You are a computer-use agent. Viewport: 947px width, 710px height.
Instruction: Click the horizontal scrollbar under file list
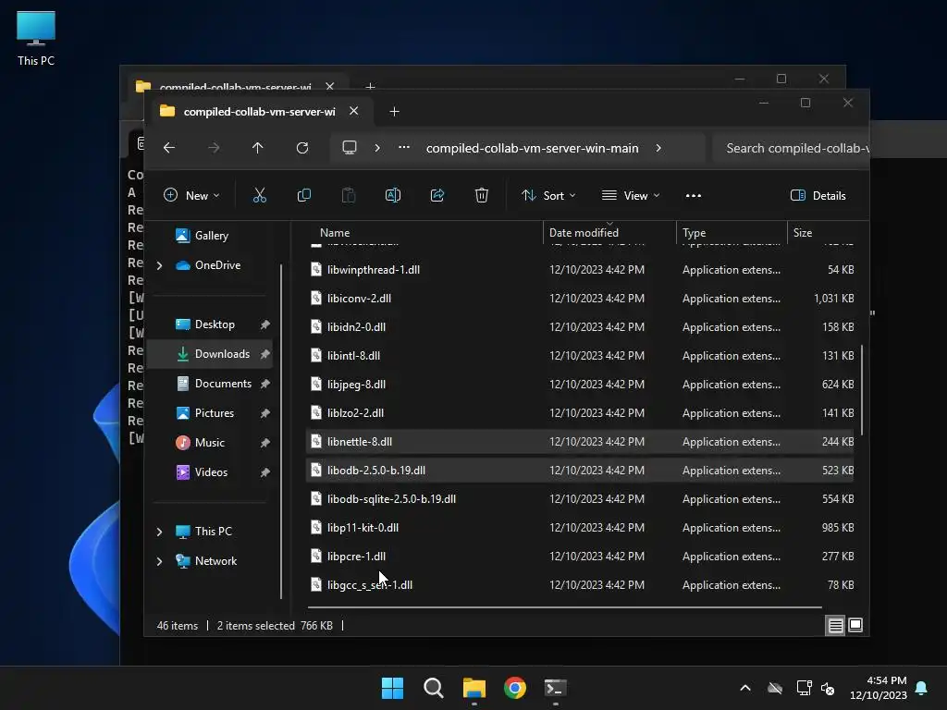(565, 606)
